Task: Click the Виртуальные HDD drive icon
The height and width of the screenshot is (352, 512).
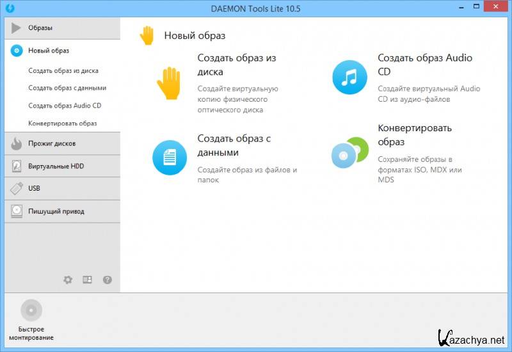Action: click(17, 166)
